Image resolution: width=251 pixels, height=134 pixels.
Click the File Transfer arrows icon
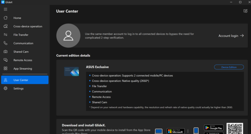5,35
